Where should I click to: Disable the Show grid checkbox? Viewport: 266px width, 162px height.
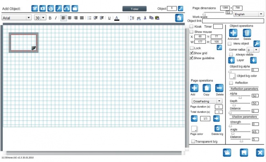[192, 53]
